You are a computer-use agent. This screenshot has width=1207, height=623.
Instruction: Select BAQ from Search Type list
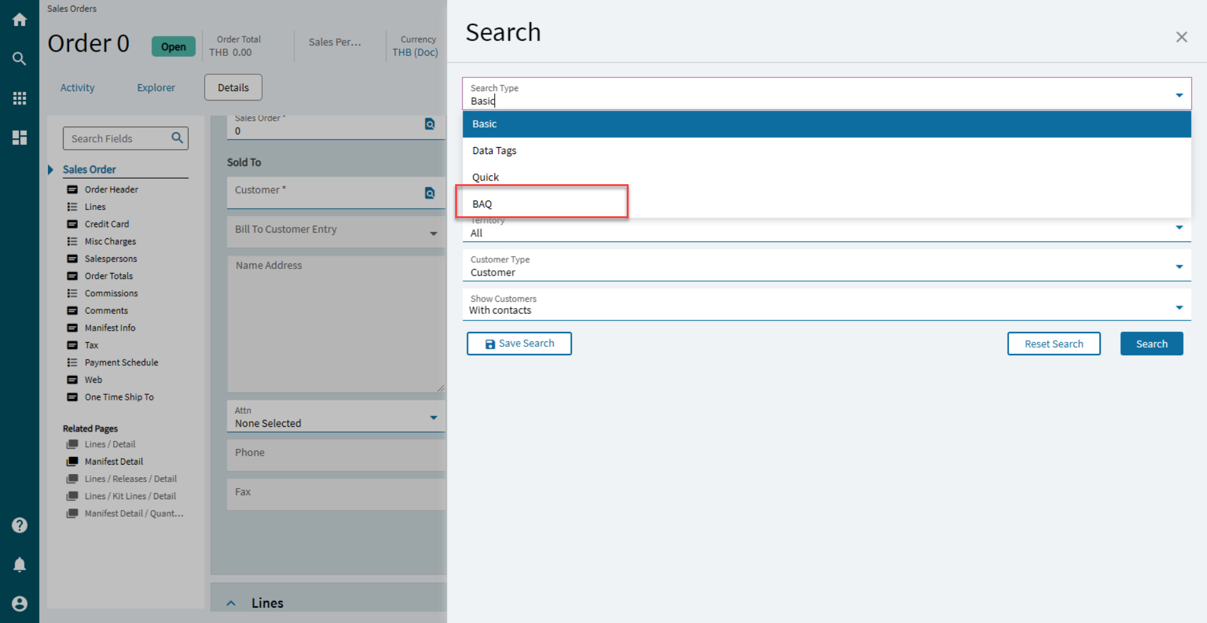482,204
